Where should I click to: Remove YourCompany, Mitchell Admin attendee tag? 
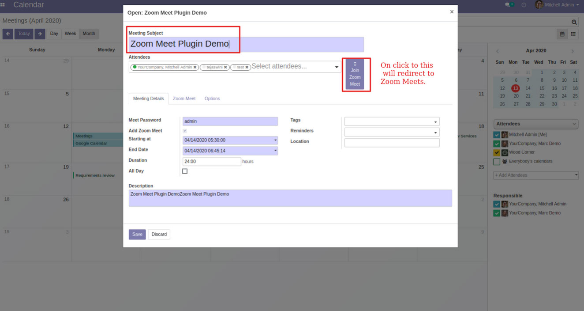coord(195,67)
